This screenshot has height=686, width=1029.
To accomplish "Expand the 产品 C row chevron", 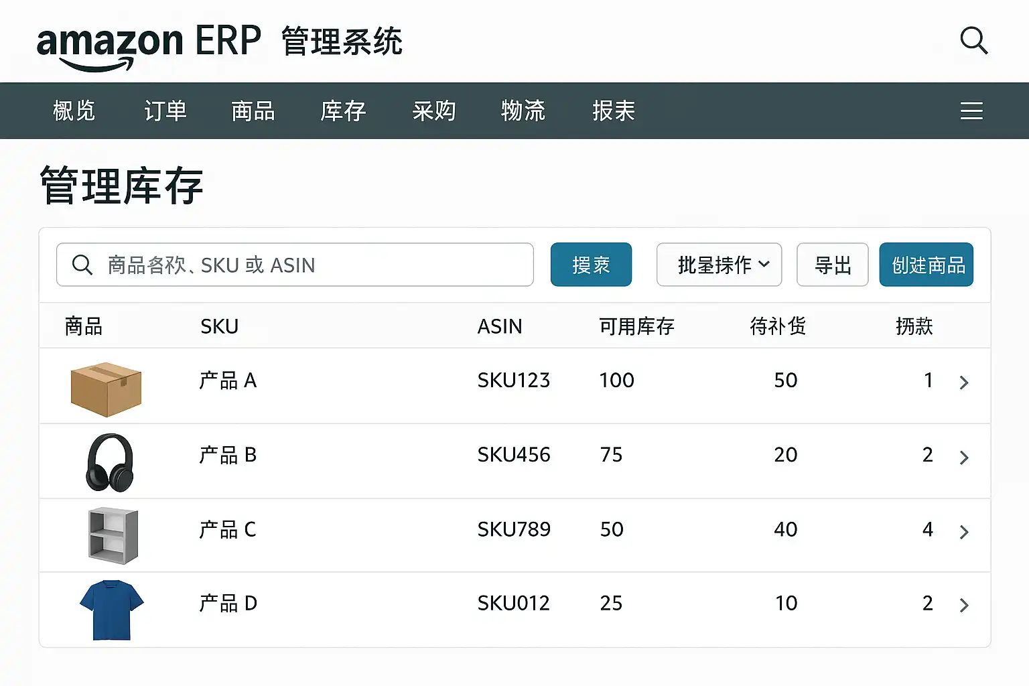I will 964,532.
